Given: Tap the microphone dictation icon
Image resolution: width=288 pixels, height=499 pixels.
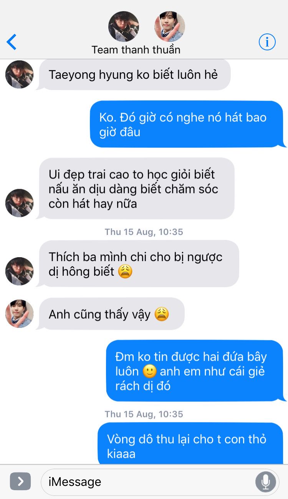Looking at the screenshot, I should click(265, 481).
